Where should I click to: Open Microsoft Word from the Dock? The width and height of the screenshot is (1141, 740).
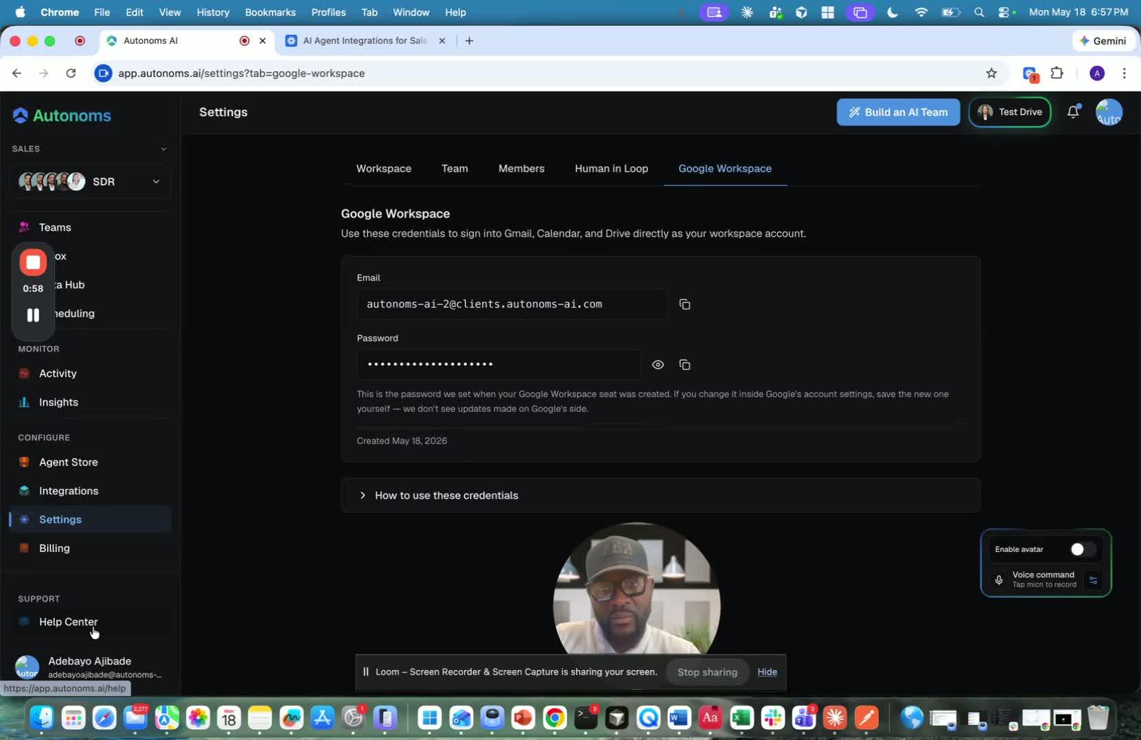[679, 718]
